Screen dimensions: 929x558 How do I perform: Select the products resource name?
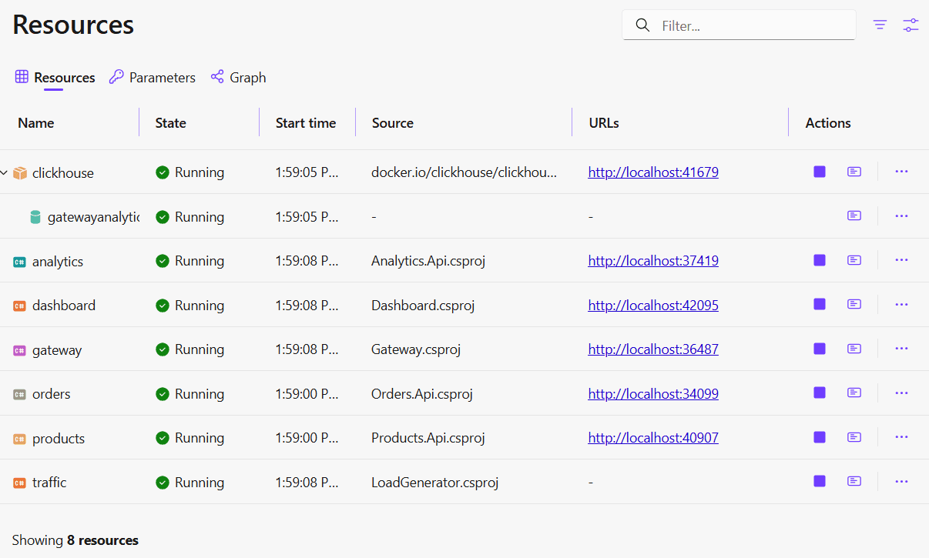click(x=59, y=439)
